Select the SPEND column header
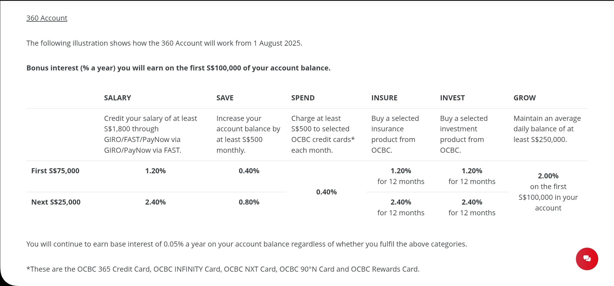 (x=302, y=98)
